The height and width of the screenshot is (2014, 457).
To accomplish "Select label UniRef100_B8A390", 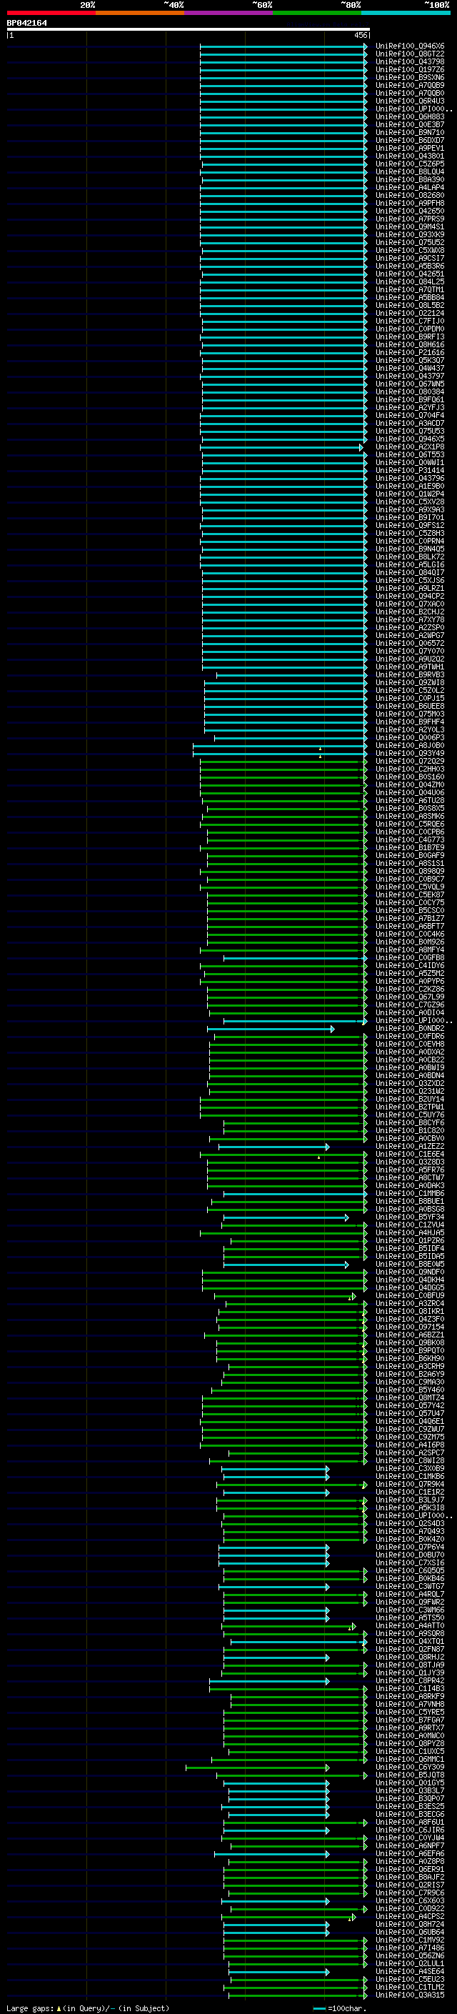I will point(409,180).
